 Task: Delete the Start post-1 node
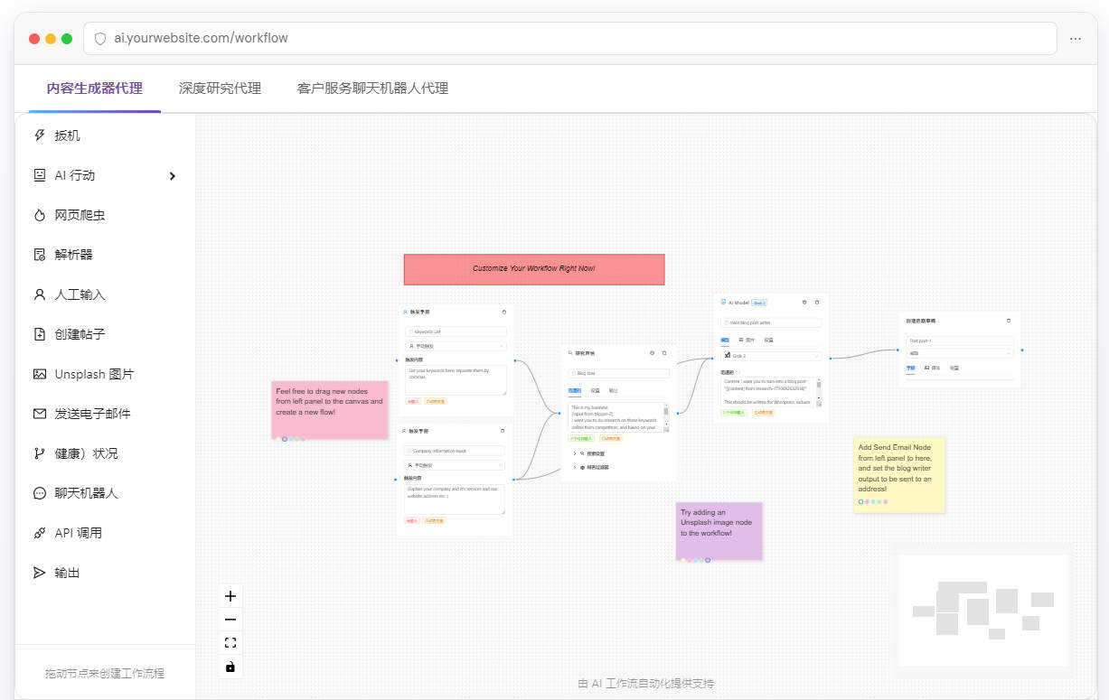coord(1009,321)
